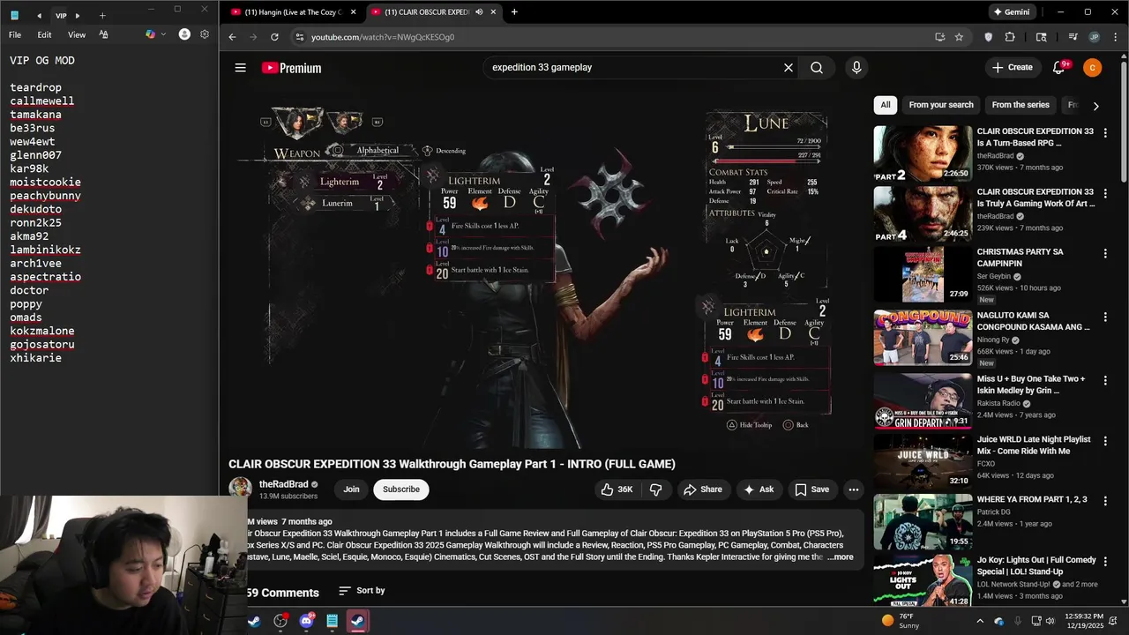Open options for Jo Koy Lights Out video
This screenshot has height=635, width=1129.
pos(1105,561)
